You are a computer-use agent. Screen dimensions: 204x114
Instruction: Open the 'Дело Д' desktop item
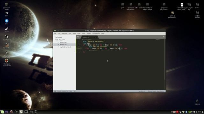pyautogui.click(x=172, y=15)
